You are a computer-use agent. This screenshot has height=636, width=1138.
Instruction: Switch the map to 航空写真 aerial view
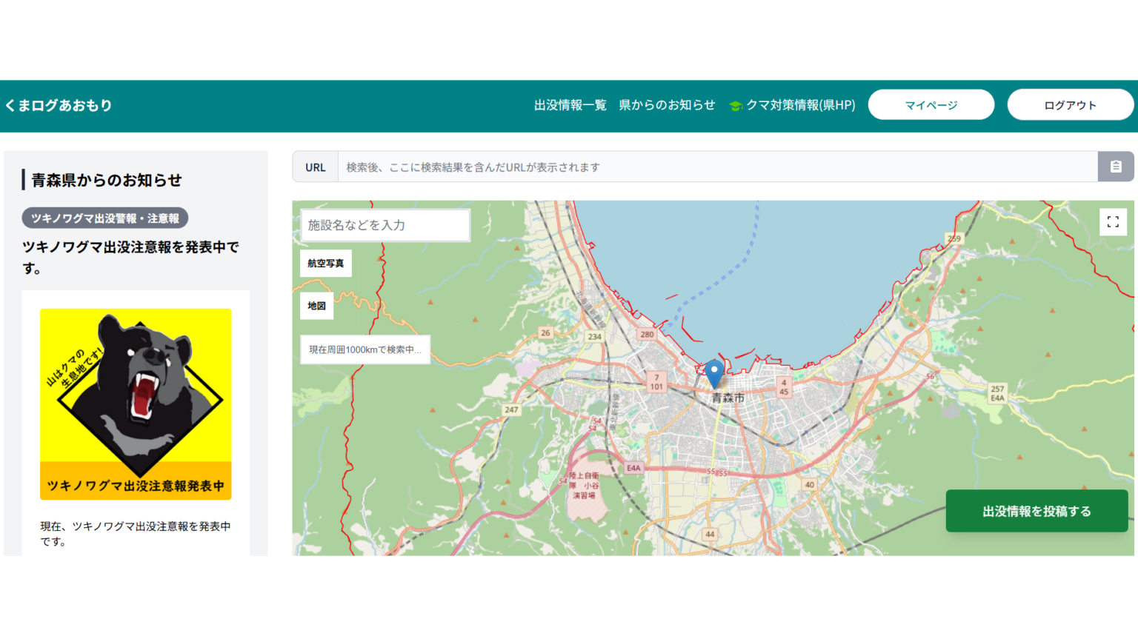(x=325, y=263)
